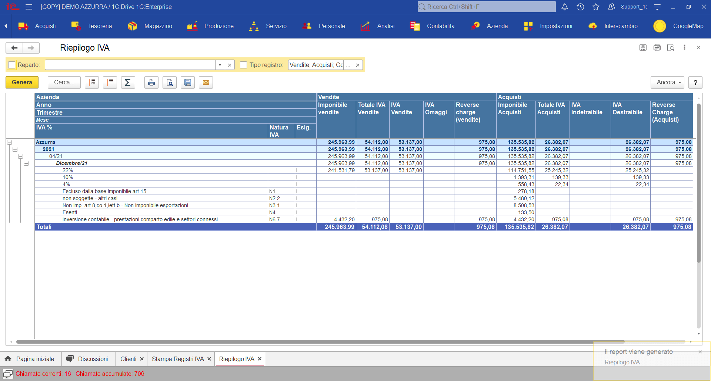
Task: Open the three-dot more menu
Action: point(684,47)
